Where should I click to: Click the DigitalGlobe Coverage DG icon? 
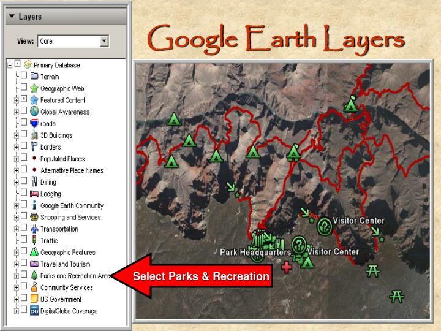pos(34,310)
